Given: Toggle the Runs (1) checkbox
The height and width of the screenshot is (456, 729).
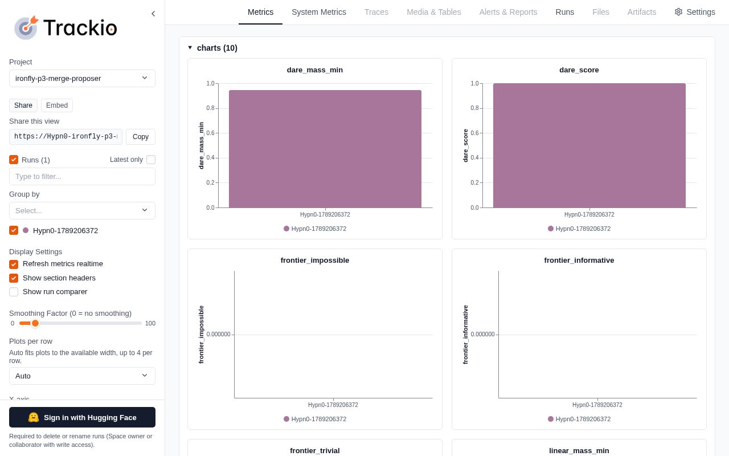Looking at the screenshot, I should coord(14,160).
